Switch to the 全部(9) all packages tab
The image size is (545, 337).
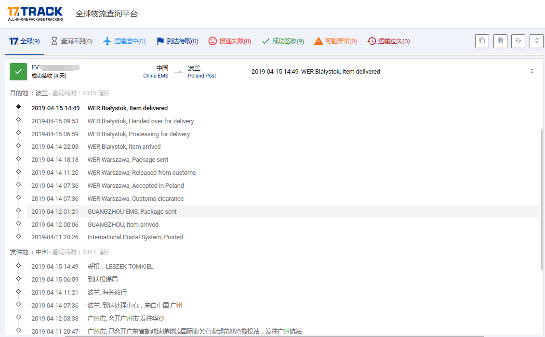pos(24,41)
